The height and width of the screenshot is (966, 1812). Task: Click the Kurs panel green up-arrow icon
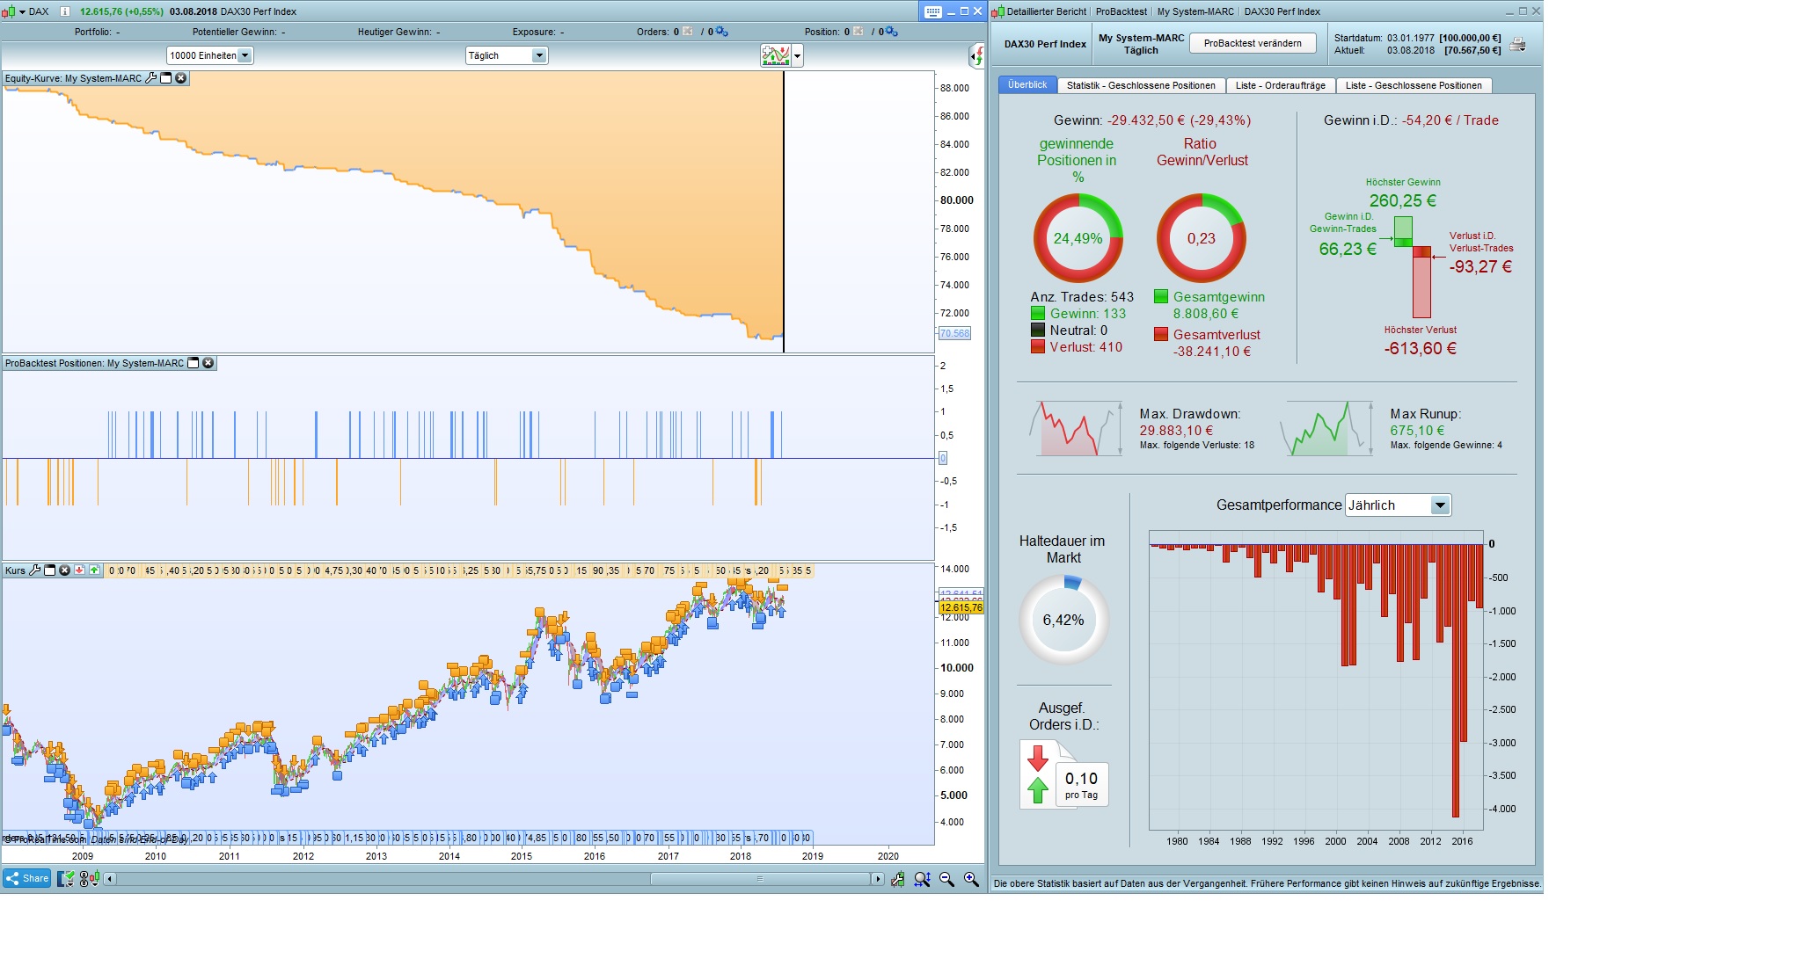pos(94,570)
